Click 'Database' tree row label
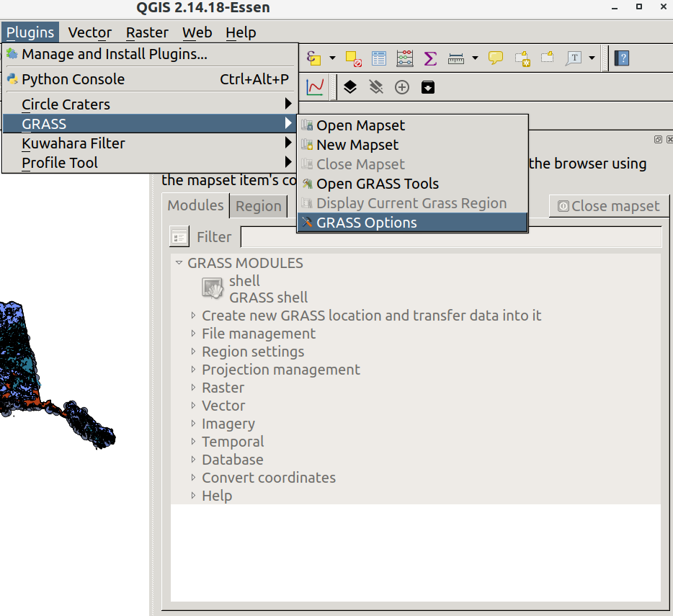 [x=233, y=460]
